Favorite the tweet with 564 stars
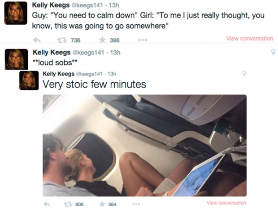Viewport: 278px width, 209px height. (x=102, y=204)
